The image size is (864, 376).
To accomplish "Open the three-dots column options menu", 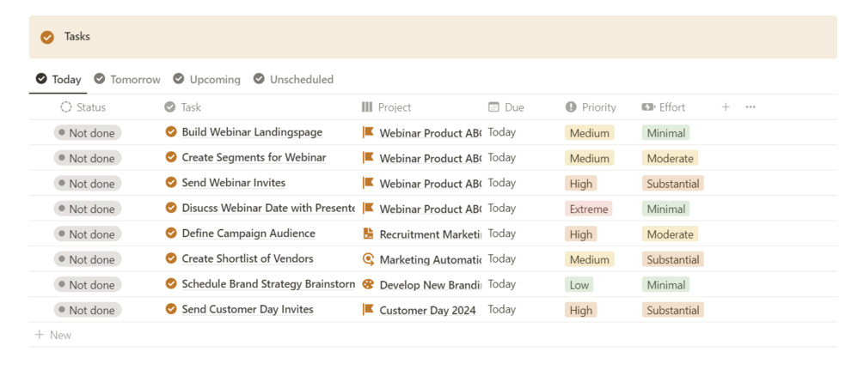I will 751,107.
